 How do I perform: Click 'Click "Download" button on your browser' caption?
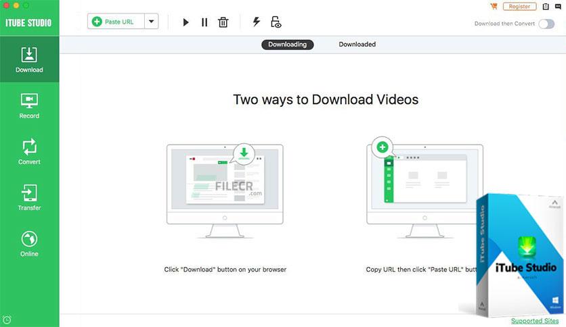tap(225, 270)
